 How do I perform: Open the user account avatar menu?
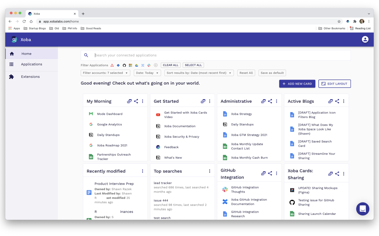[365, 40]
